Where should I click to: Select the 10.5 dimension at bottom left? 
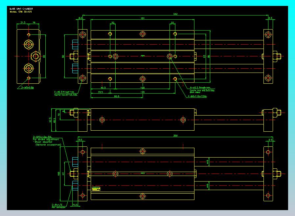[x=75, y=205]
